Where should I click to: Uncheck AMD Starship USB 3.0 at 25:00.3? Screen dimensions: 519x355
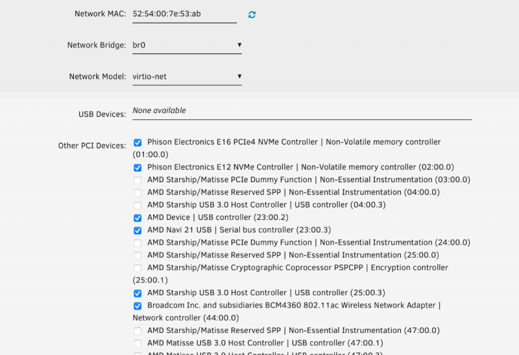[138, 293]
